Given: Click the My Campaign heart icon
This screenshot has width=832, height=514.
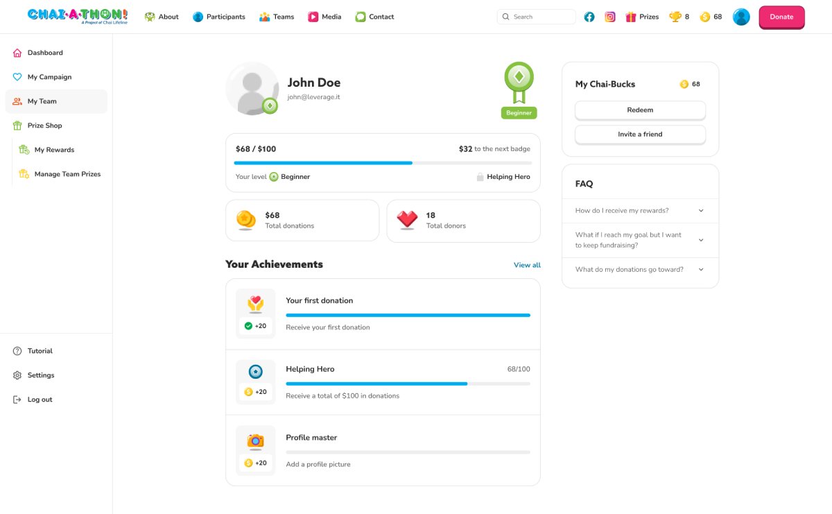Looking at the screenshot, I should (17, 77).
